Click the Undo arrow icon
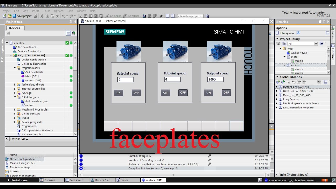 click(x=64, y=16)
